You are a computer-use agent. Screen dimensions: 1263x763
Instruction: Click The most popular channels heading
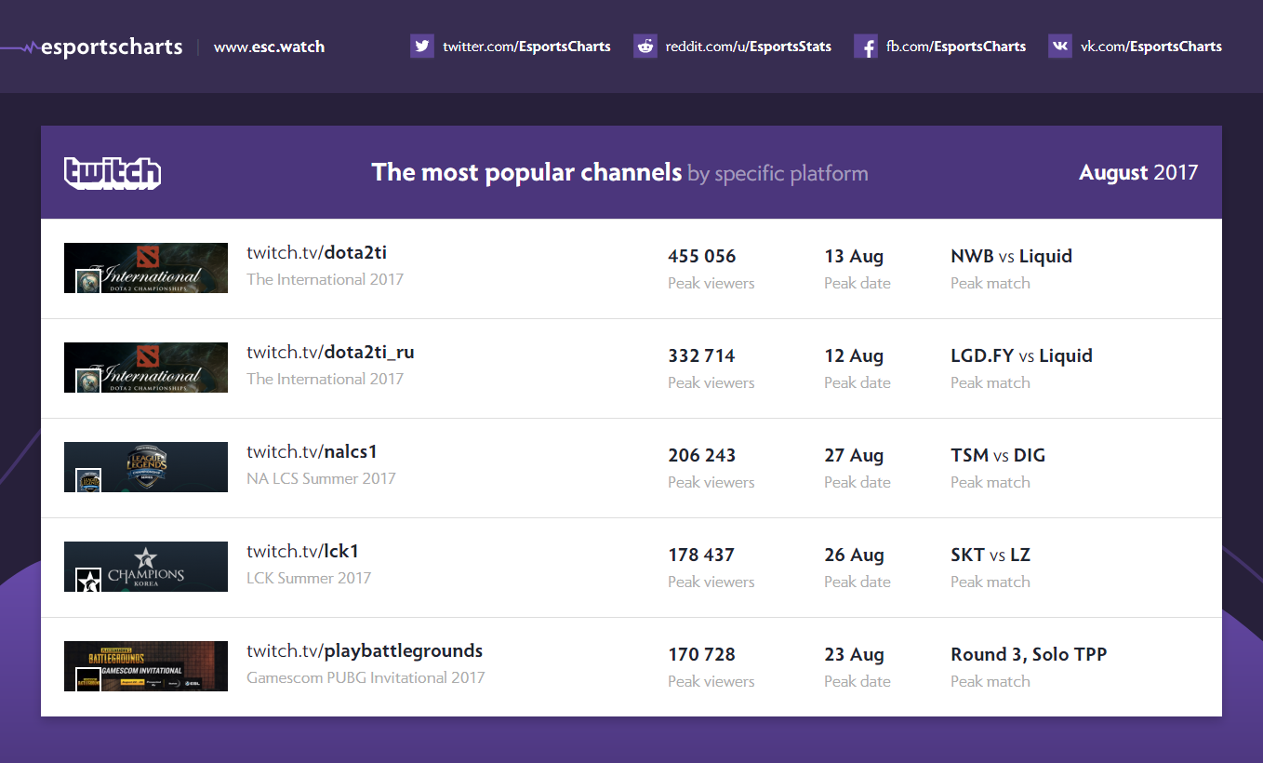pos(526,173)
